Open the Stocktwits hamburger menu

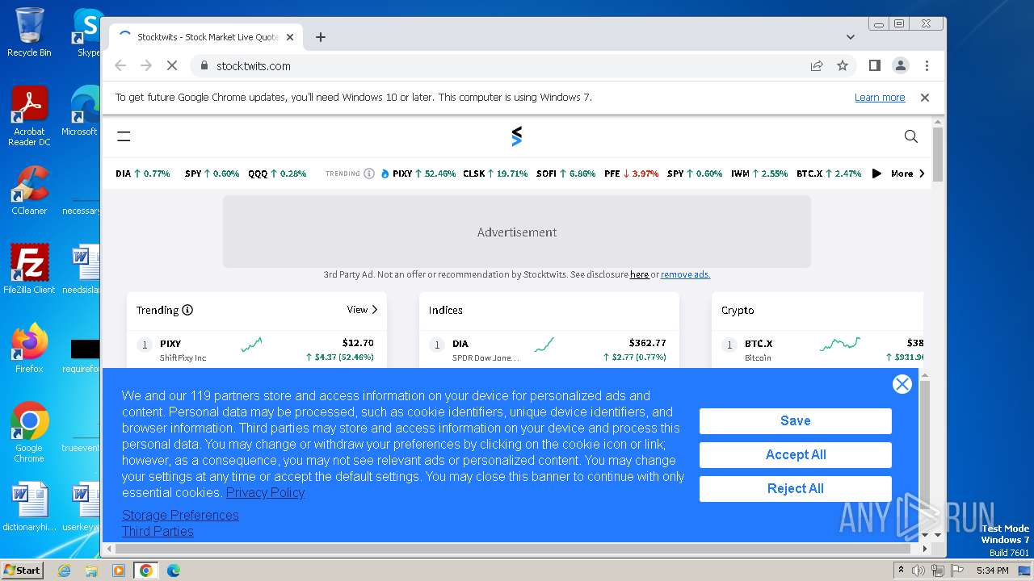124,136
